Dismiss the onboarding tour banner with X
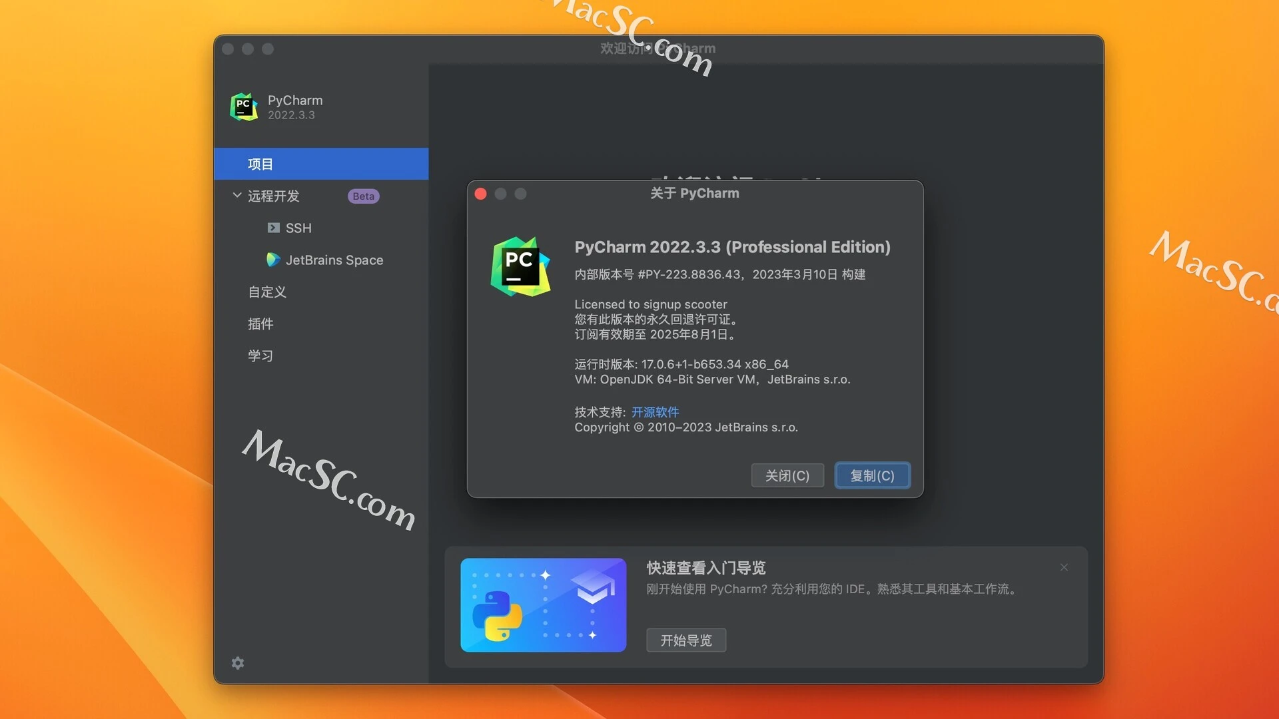Screen dimensions: 1279x719 coord(1064,567)
